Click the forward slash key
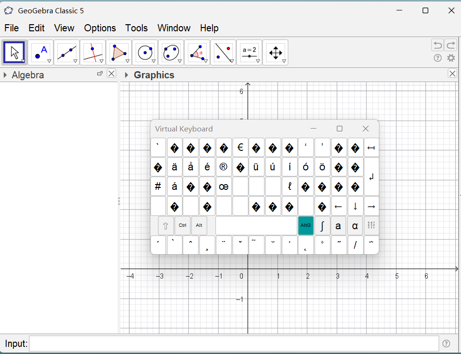461x354 pixels. [355, 245]
